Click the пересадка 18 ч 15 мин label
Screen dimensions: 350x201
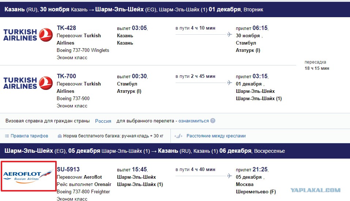317,65
